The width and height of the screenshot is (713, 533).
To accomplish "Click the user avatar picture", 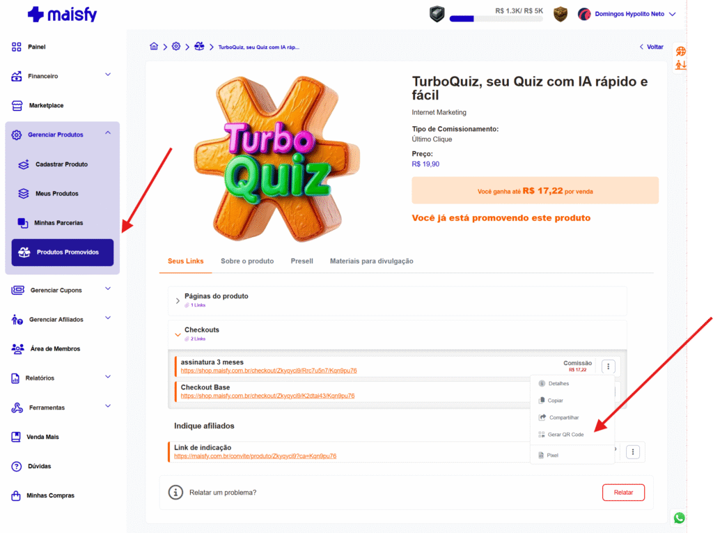I will [584, 14].
